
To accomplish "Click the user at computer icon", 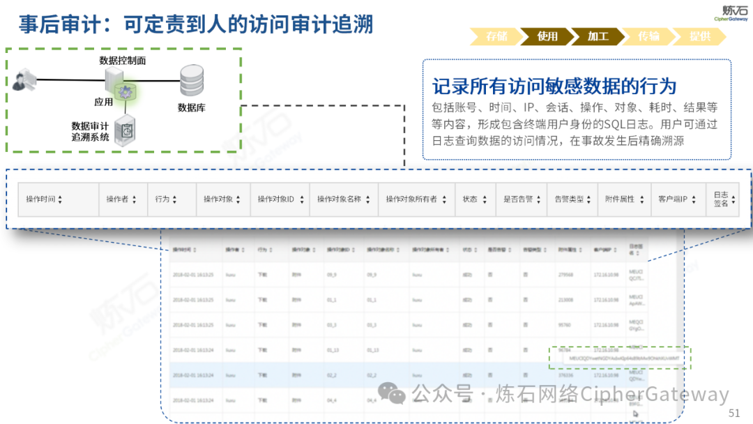I will (x=24, y=79).
